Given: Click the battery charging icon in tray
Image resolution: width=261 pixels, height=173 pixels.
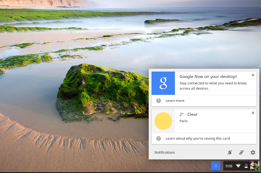Looking at the screenshot, I should (x=246, y=166).
